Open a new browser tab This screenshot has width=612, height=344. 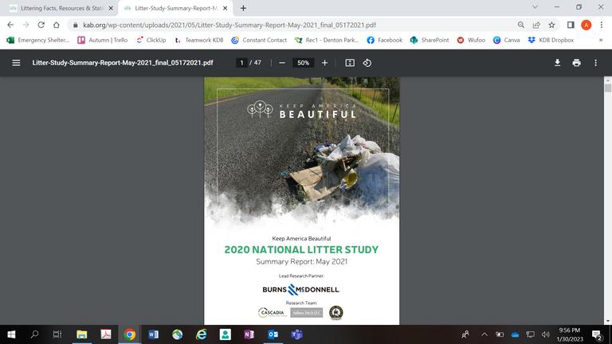[243, 8]
